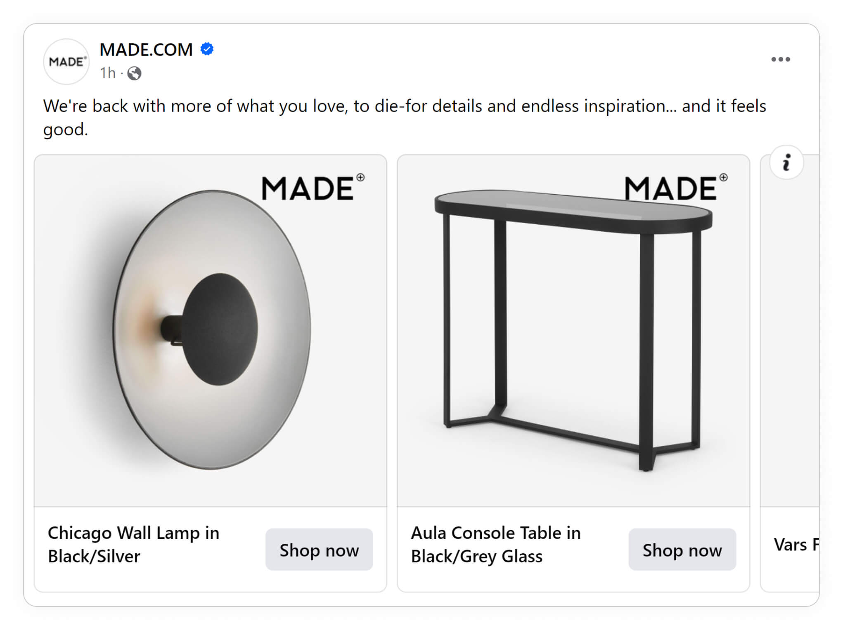This screenshot has height=630, width=843.
Task: Click the black disc of the wall lamp
Action: click(x=220, y=329)
